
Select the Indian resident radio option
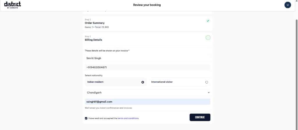(x=143, y=82)
